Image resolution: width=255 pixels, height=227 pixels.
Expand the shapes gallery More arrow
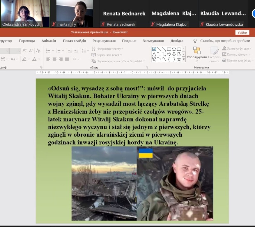[x=184, y=59]
